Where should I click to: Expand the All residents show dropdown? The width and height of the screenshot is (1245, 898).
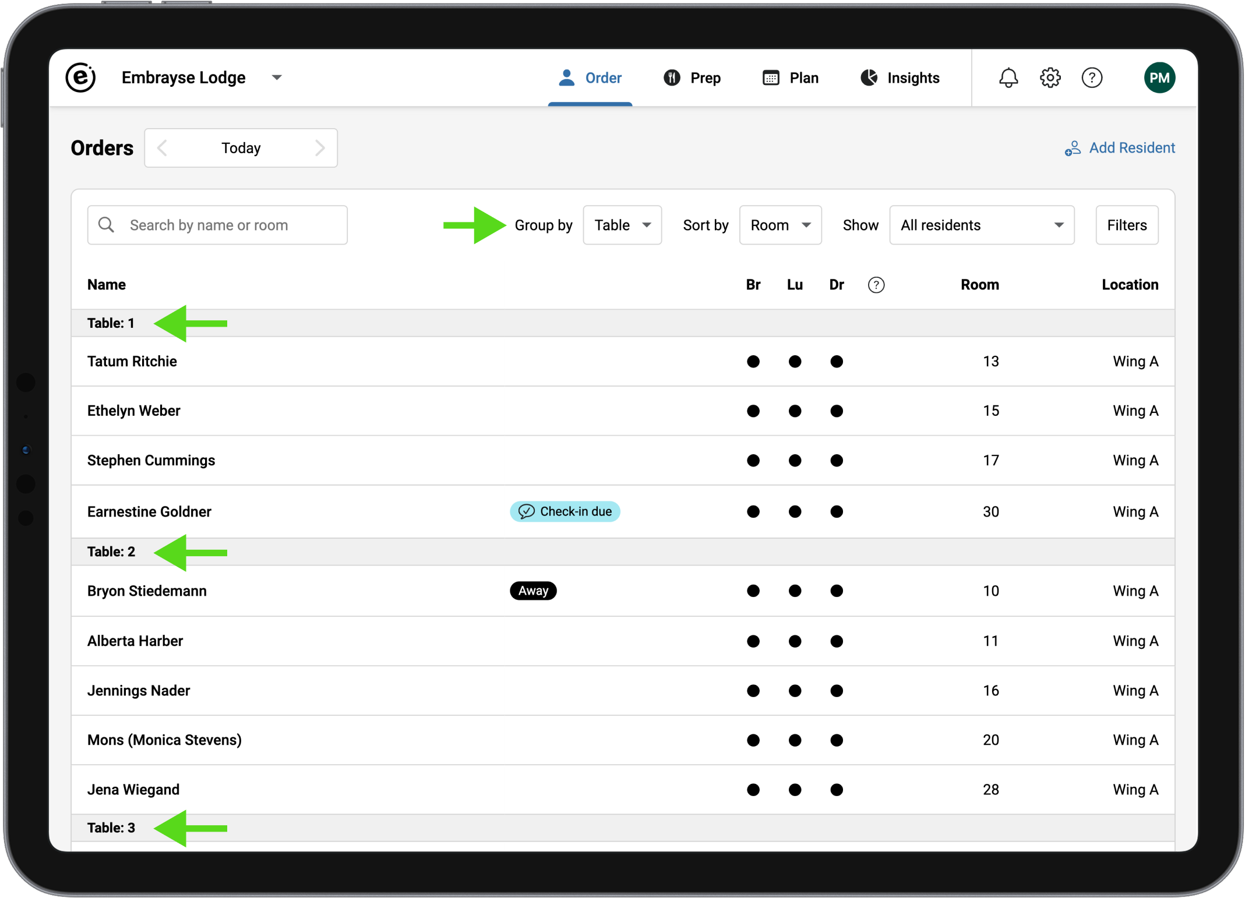pyautogui.click(x=981, y=225)
